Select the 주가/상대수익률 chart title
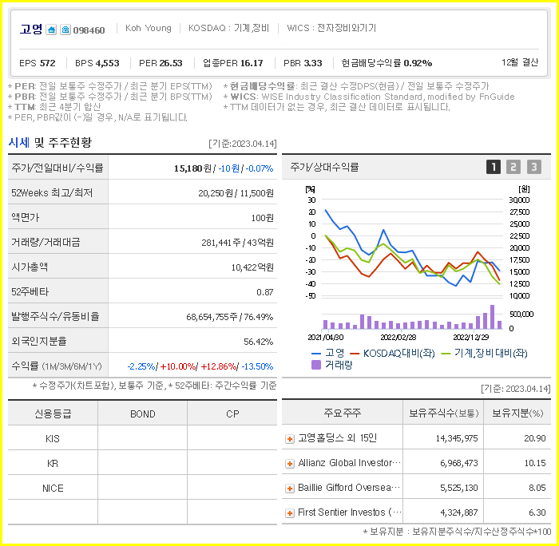 (324, 167)
